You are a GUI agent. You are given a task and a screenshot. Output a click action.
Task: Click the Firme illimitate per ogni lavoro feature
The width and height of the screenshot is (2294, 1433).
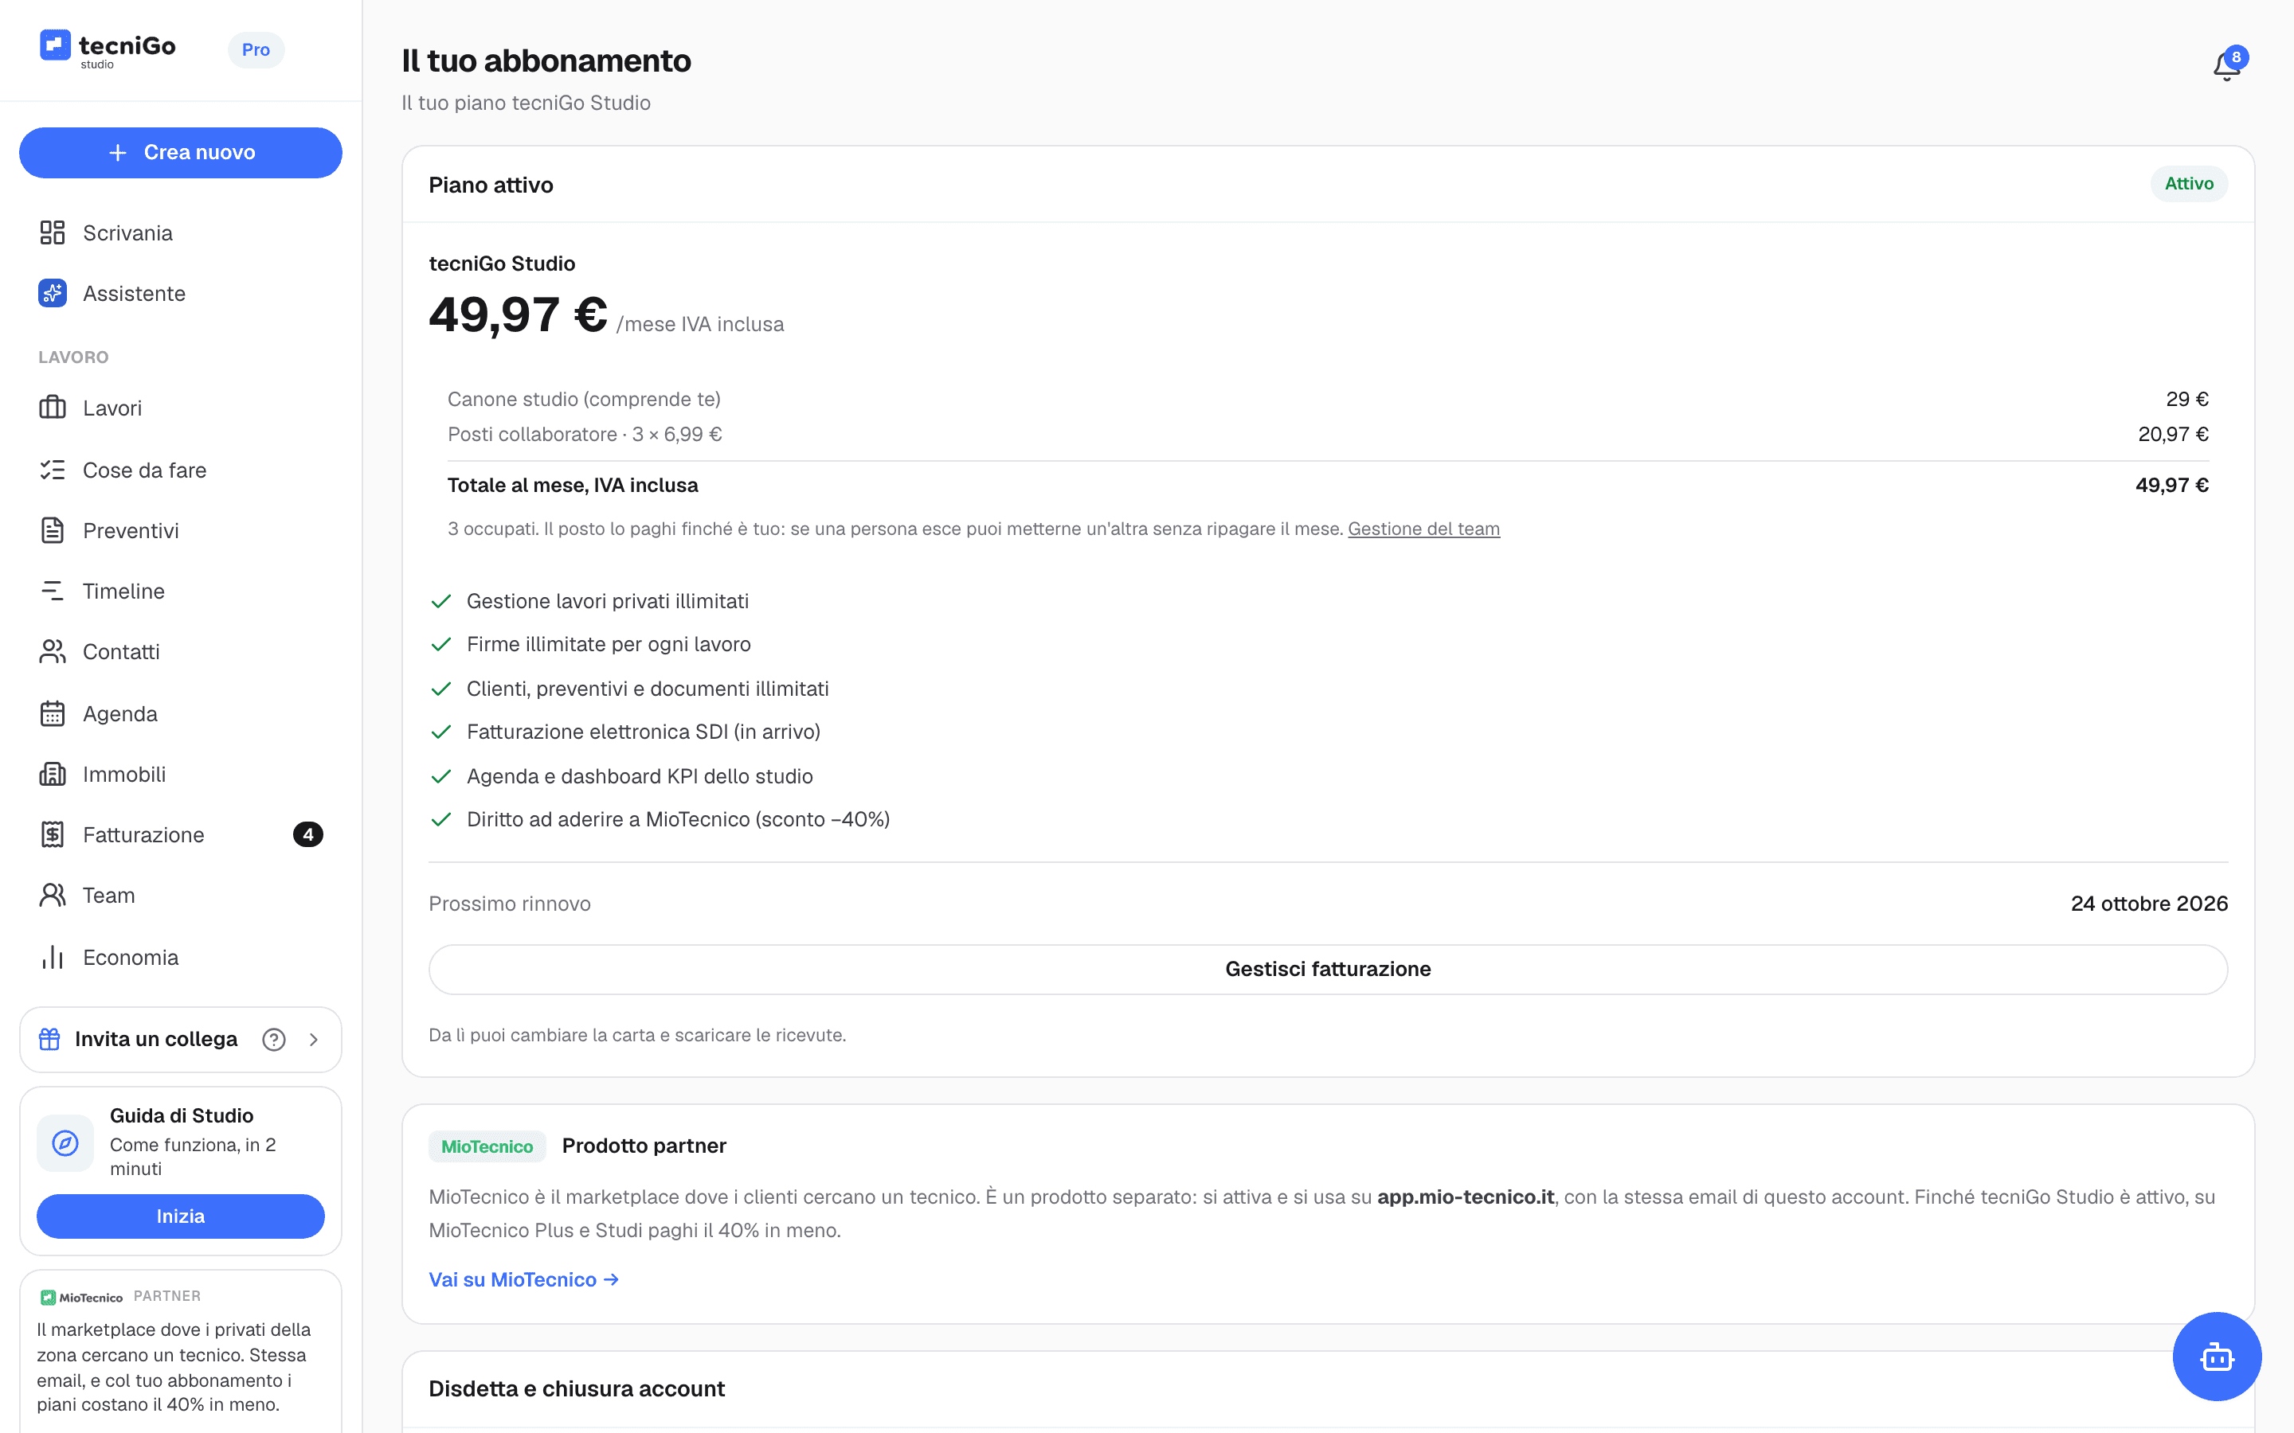[x=609, y=645]
